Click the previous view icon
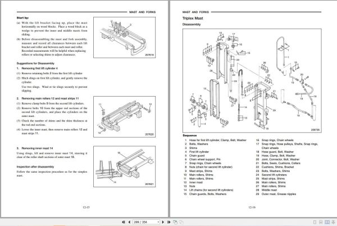Screen dimensions: 337x226 pos(175,222)
